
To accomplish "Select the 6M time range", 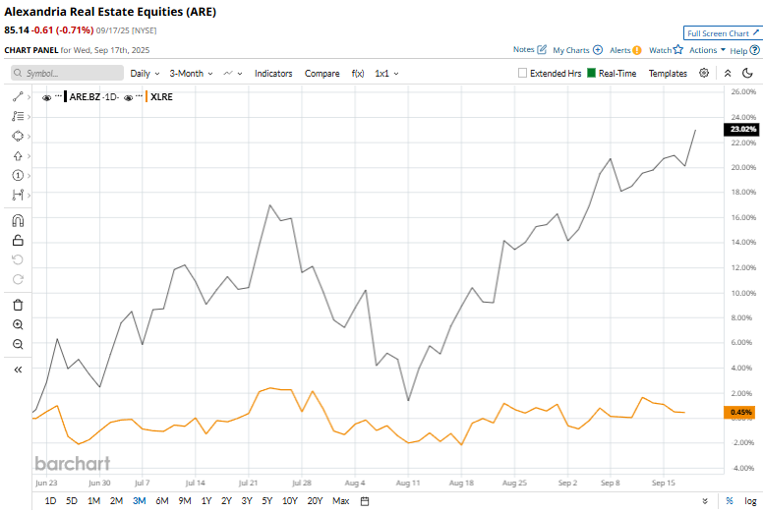I will click(162, 501).
